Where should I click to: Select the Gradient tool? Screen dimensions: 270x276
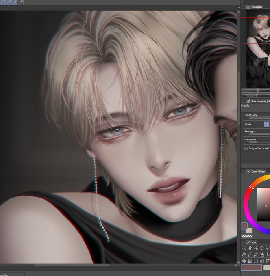(250, 261)
